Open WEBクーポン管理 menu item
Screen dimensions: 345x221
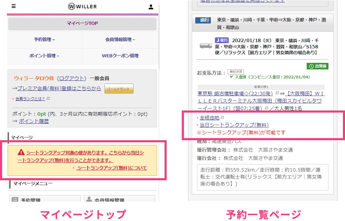tap(120, 56)
